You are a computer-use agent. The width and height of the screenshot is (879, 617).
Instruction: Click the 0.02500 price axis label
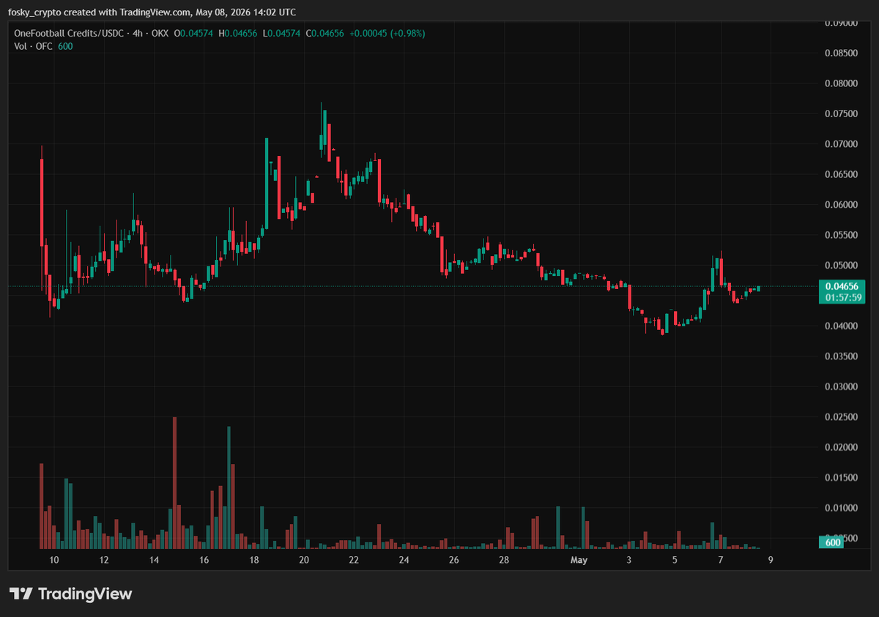(x=842, y=417)
